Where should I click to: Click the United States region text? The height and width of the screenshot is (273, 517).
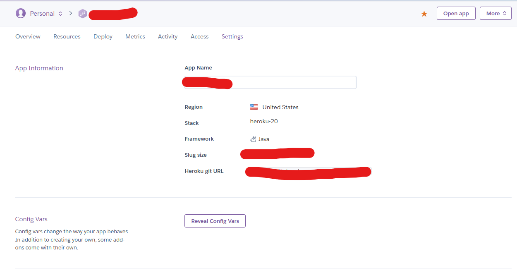[280, 107]
